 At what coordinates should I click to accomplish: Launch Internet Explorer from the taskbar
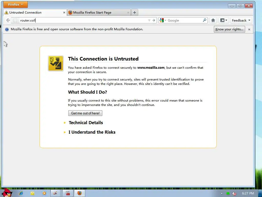pyautogui.click(x=21, y=193)
